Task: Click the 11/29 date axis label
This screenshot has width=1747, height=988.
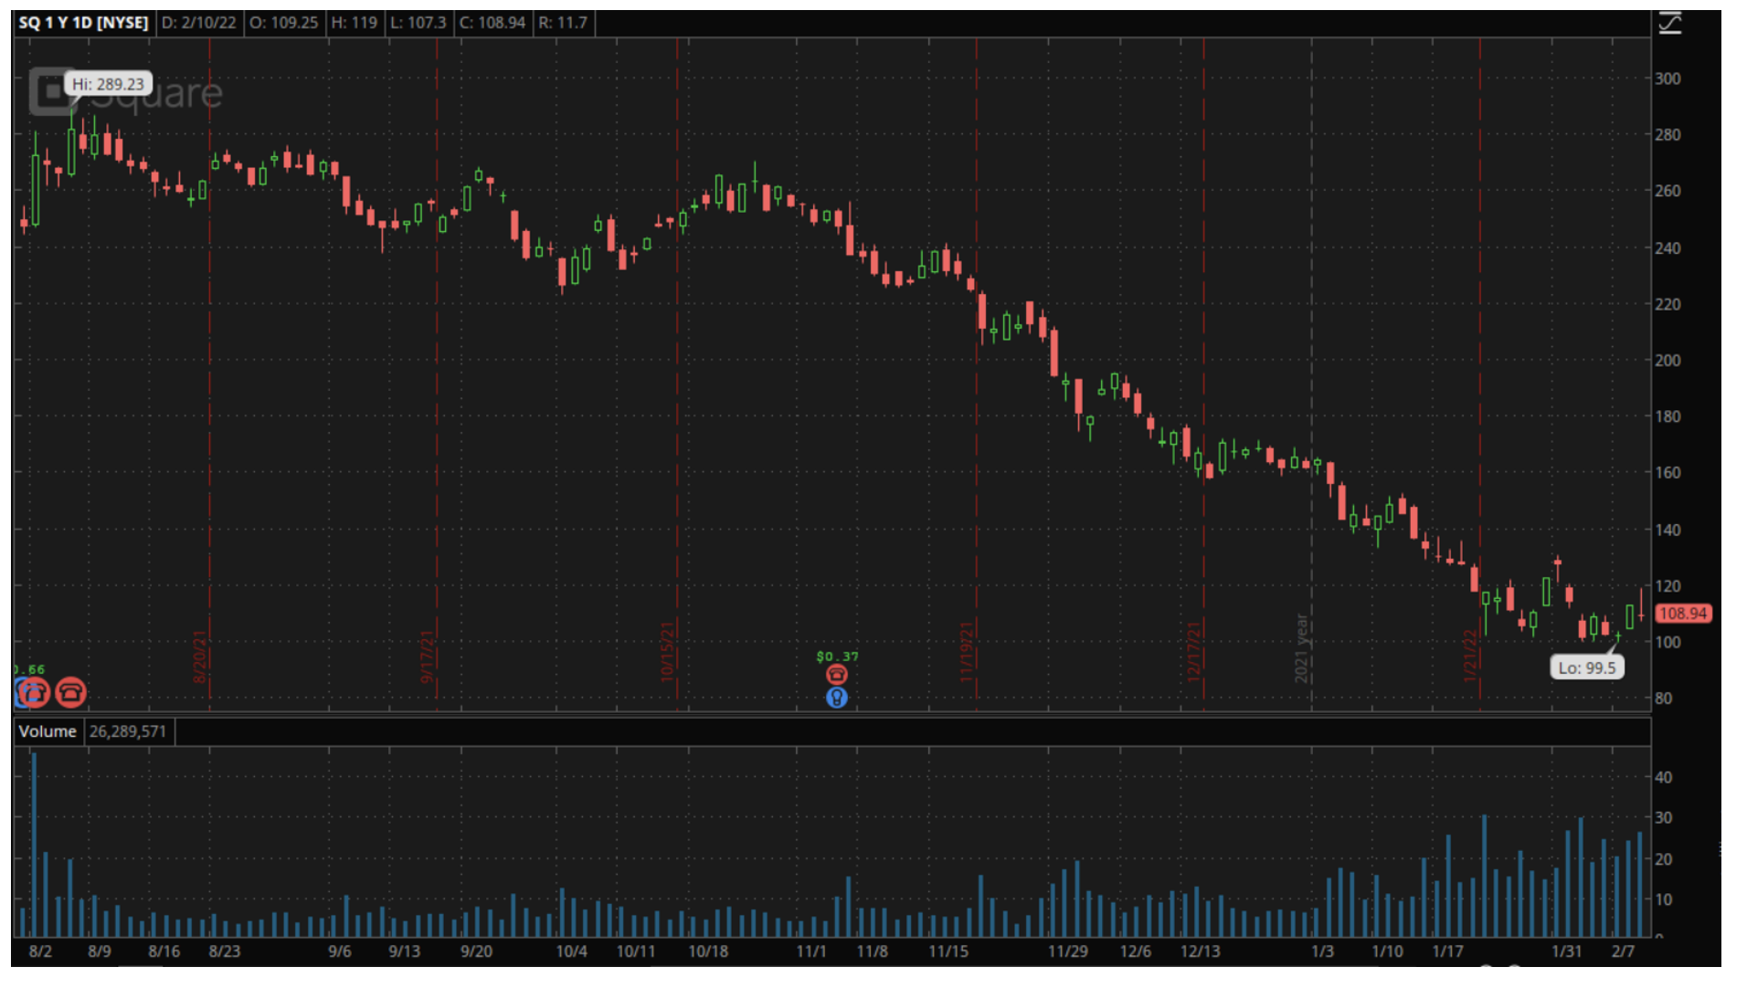Action: coord(1068,951)
